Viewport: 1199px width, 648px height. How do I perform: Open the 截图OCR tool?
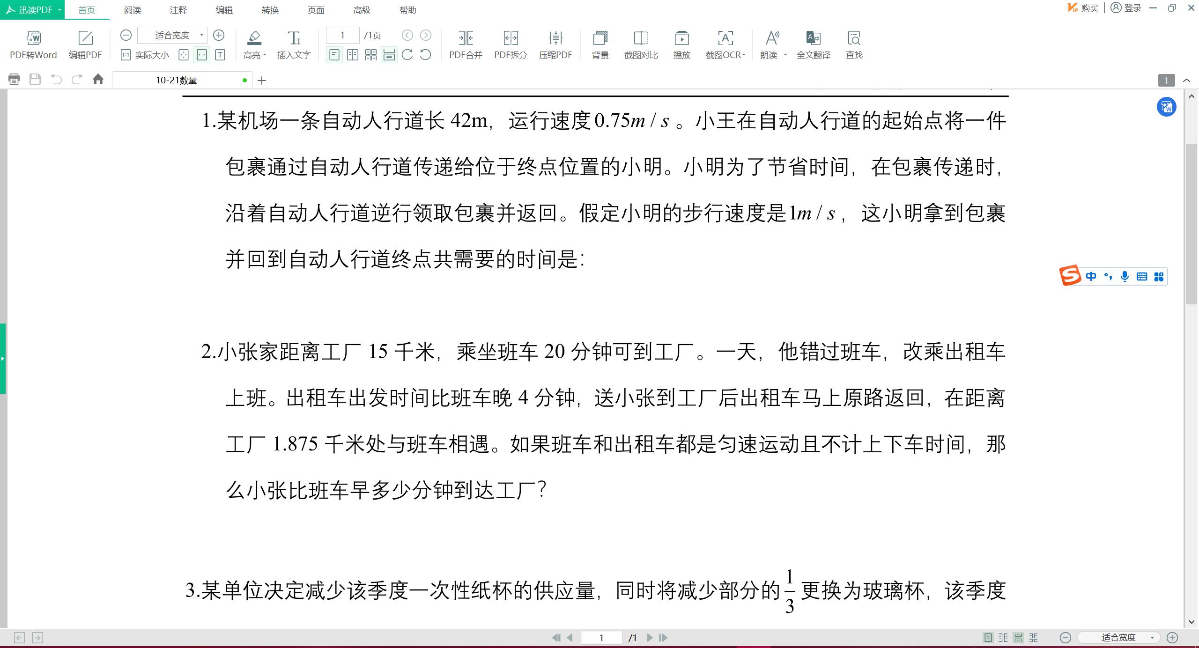723,44
